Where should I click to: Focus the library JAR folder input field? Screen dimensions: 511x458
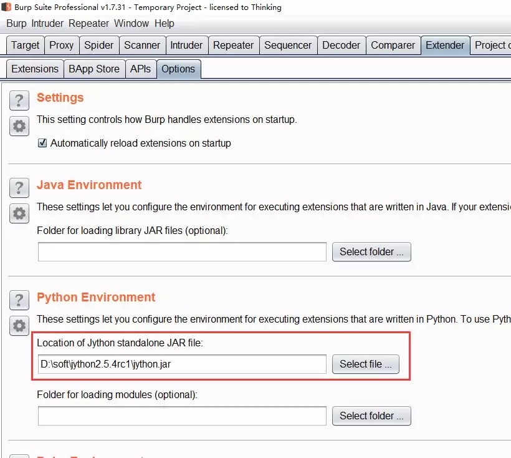point(182,252)
